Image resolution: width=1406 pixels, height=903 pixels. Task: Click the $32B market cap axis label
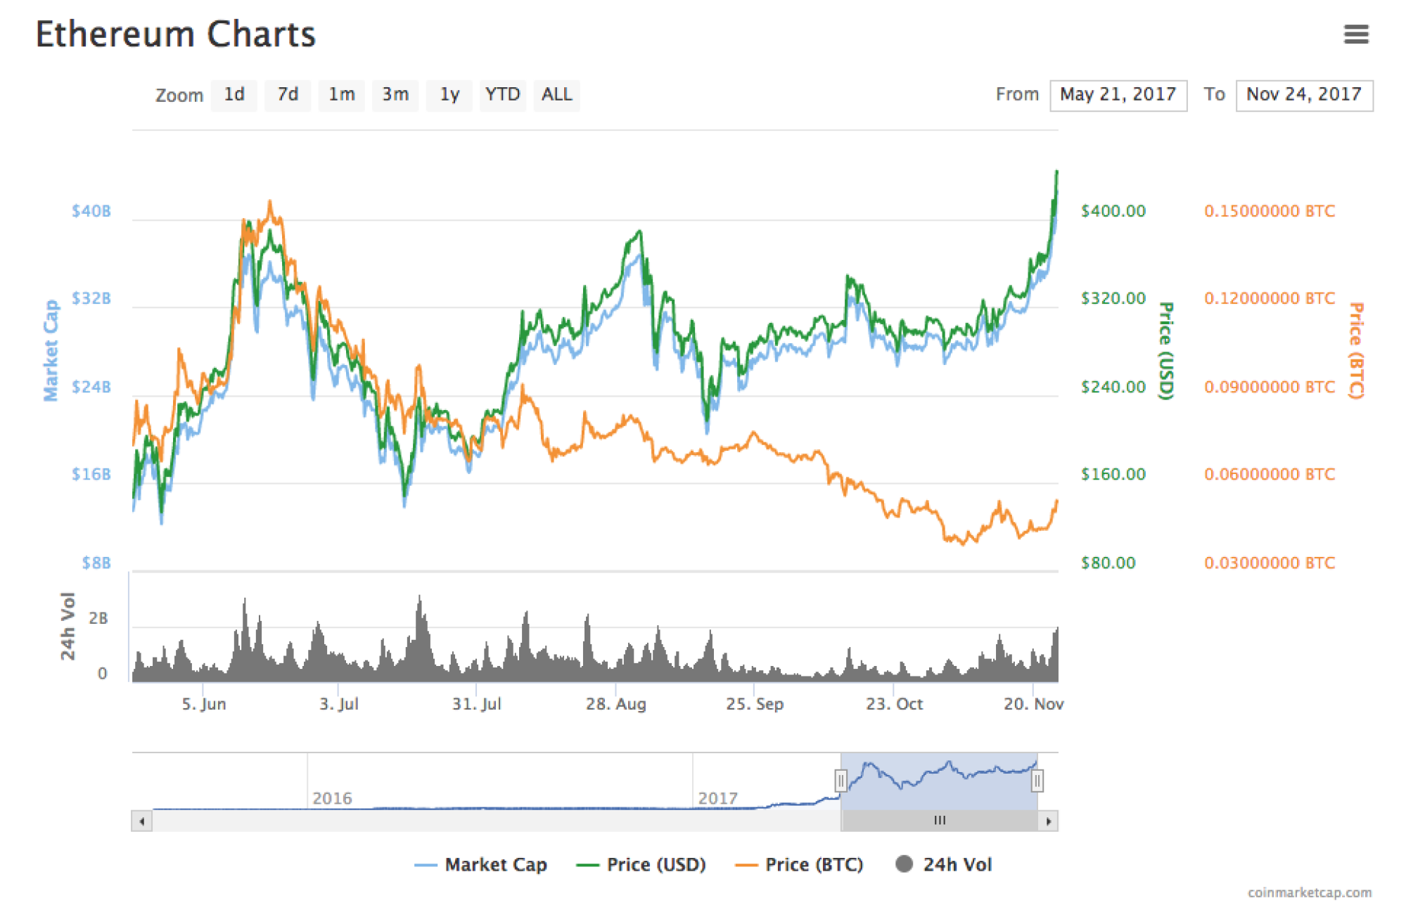91,298
